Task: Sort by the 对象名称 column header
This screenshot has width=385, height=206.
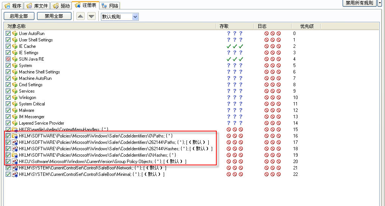Action: click(110, 26)
